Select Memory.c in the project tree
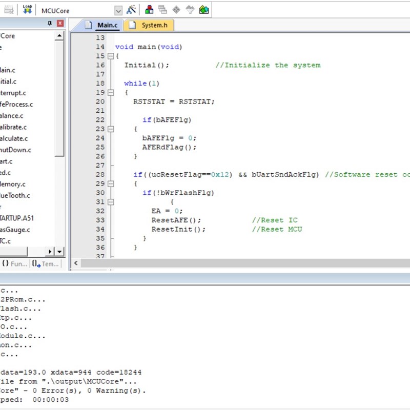Screen dimensions: 410x410 click(12, 184)
